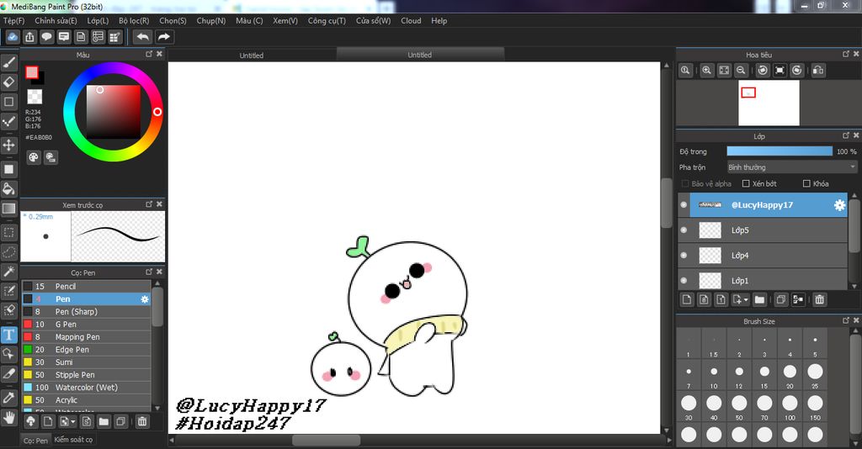Undock the Brush Size panel

[846, 320]
